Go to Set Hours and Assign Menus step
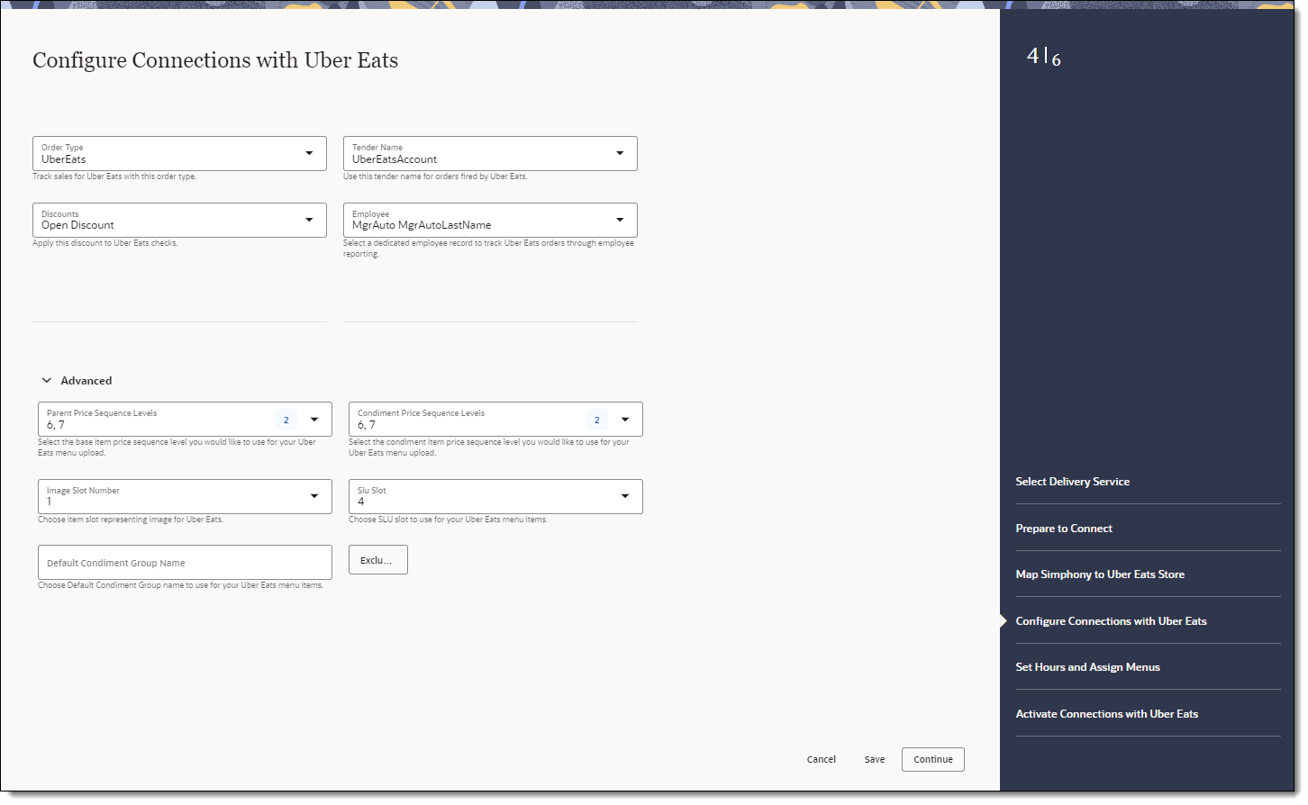 click(1088, 667)
